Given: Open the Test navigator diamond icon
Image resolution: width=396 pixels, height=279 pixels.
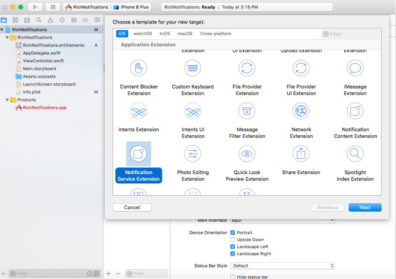Looking at the screenshot, I should [x=62, y=20].
